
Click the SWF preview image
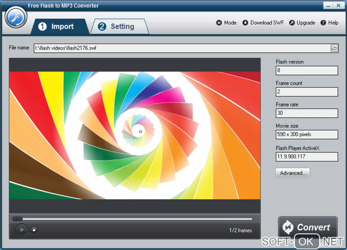click(x=135, y=135)
